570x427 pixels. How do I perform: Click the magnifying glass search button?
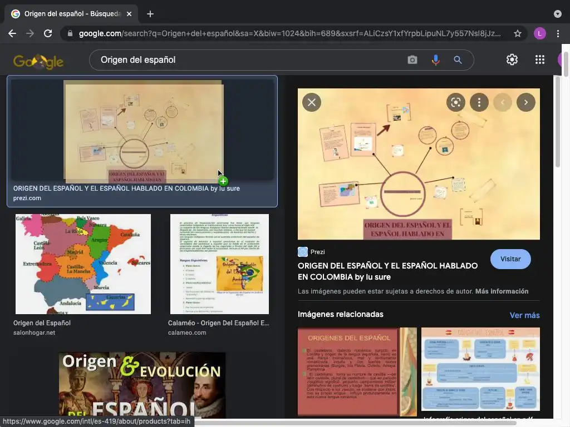click(458, 59)
